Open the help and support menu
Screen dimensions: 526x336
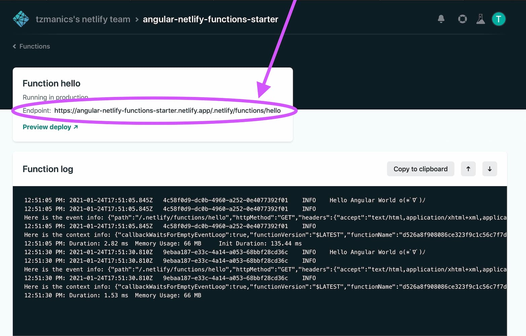click(x=462, y=19)
